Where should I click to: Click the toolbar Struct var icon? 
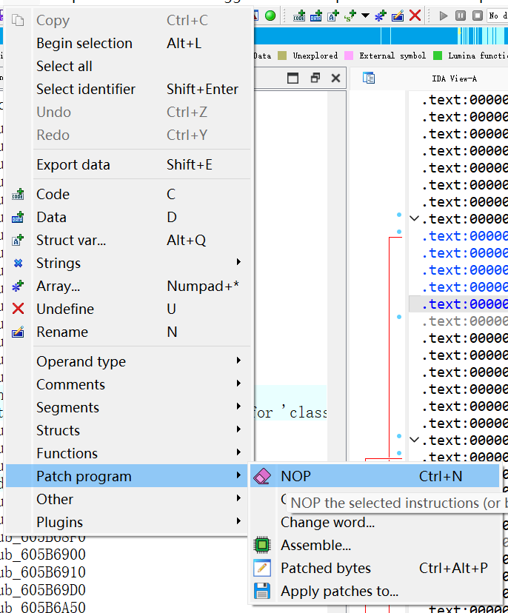pyautogui.click(x=333, y=16)
